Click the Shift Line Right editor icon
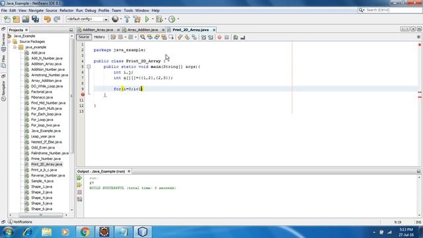Screen dimensions: 423x238 click(210, 37)
